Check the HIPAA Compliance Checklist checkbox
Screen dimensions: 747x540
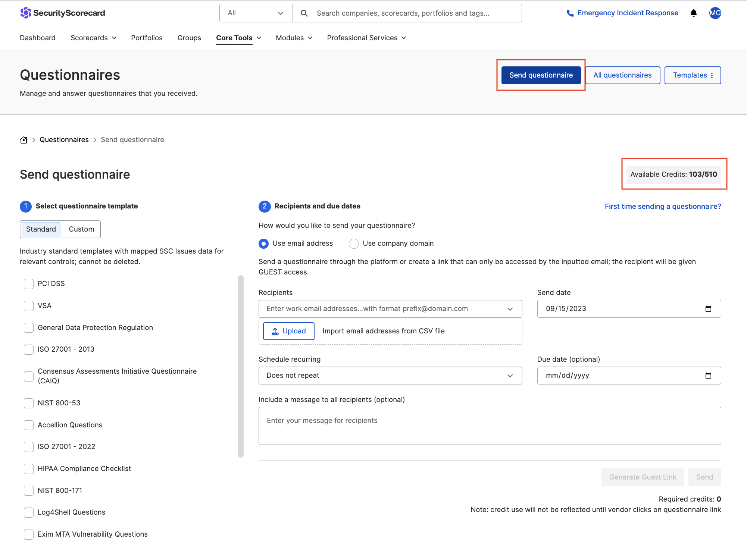tap(29, 469)
